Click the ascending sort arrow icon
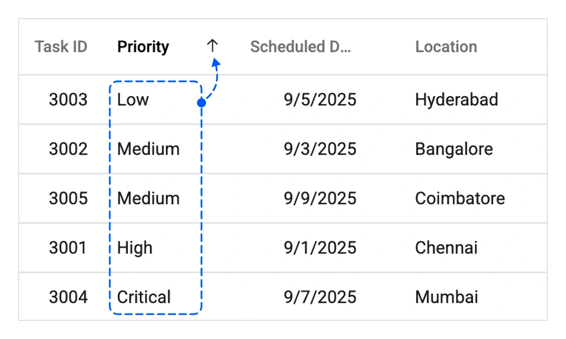 (213, 46)
